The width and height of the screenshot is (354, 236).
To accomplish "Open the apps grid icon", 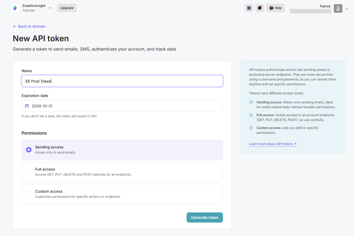I will coord(249,8).
